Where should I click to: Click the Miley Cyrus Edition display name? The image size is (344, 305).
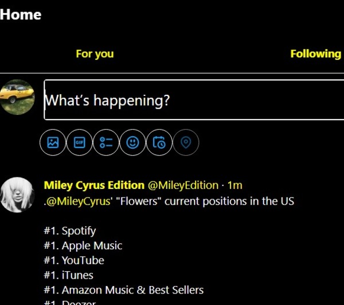(94, 185)
